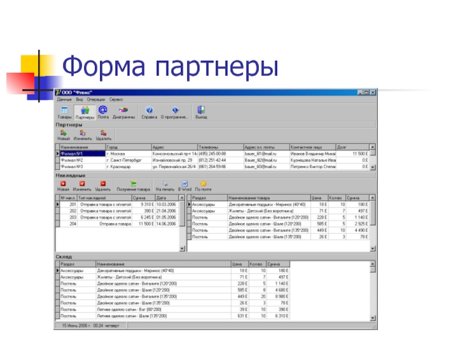The image size is (458, 344).
Task: Open the Вид menu
Action: (x=79, y=99)
